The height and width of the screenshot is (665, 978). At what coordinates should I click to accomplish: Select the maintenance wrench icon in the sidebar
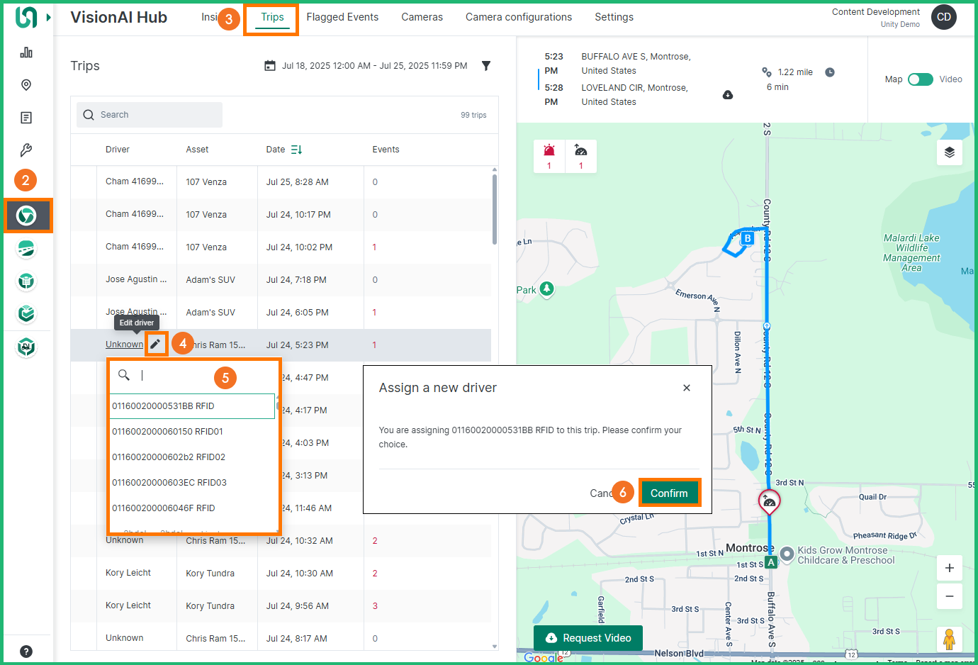coord(26,150)
